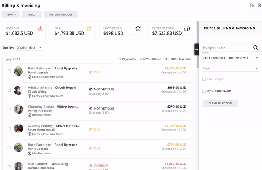The width and height of the screenshot is (262, 170).
Task: Click Zachery Whitley's avatar photo
Action: (18, 128)
